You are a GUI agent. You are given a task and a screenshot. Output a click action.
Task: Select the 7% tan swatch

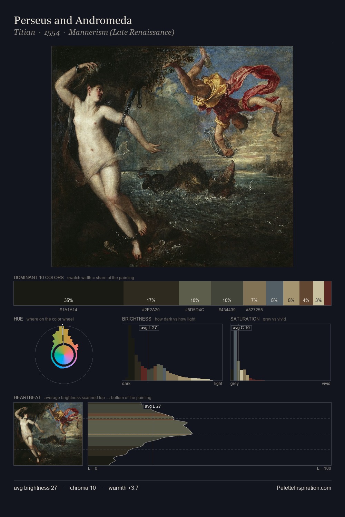pyautogui.click(x=255, y=293)
